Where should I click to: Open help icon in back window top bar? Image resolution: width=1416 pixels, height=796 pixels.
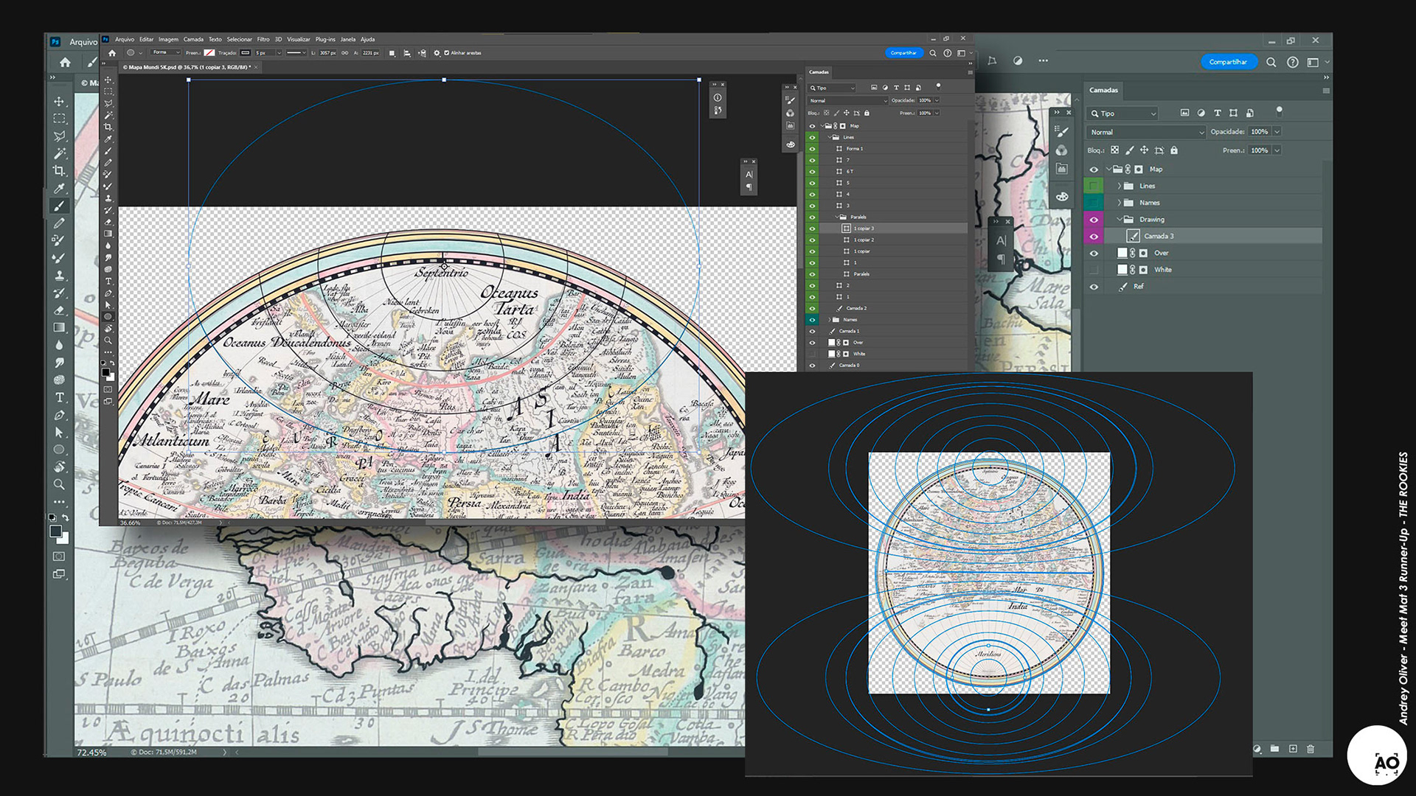click(1293, 62)
